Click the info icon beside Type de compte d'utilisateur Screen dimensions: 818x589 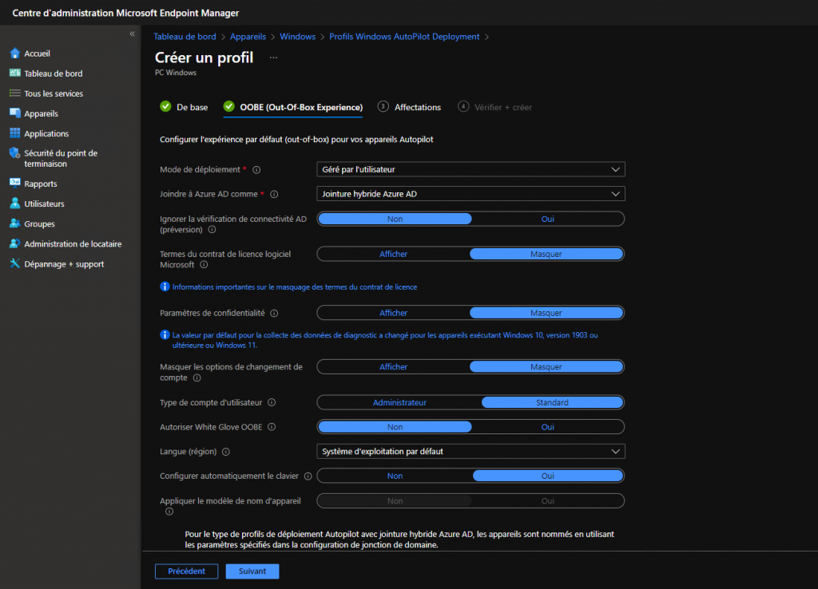[x=272, y=402]
